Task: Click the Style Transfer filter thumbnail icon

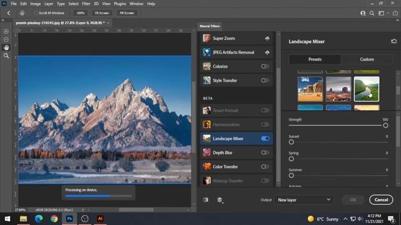Action: click(x=207, y=81)
